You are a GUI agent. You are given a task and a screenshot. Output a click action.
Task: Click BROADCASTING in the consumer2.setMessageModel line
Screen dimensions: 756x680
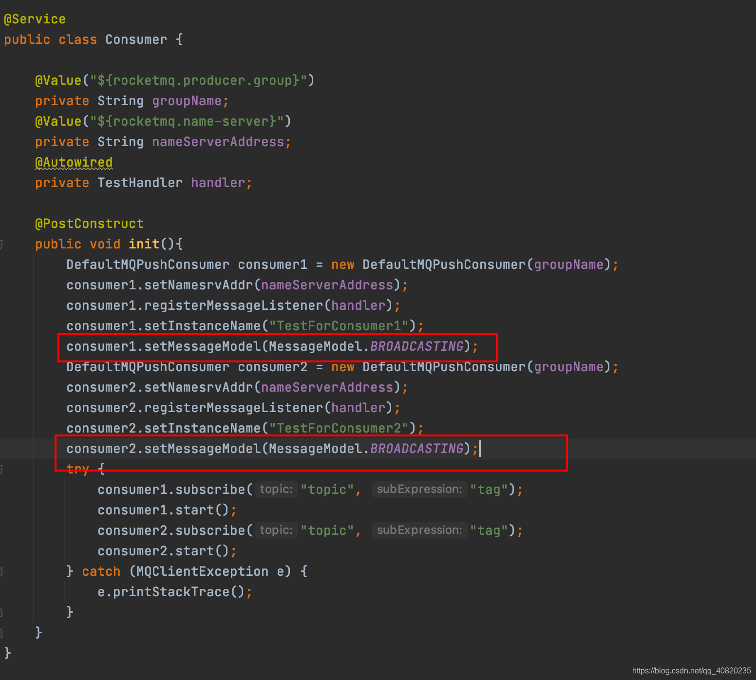coord(416,449)
